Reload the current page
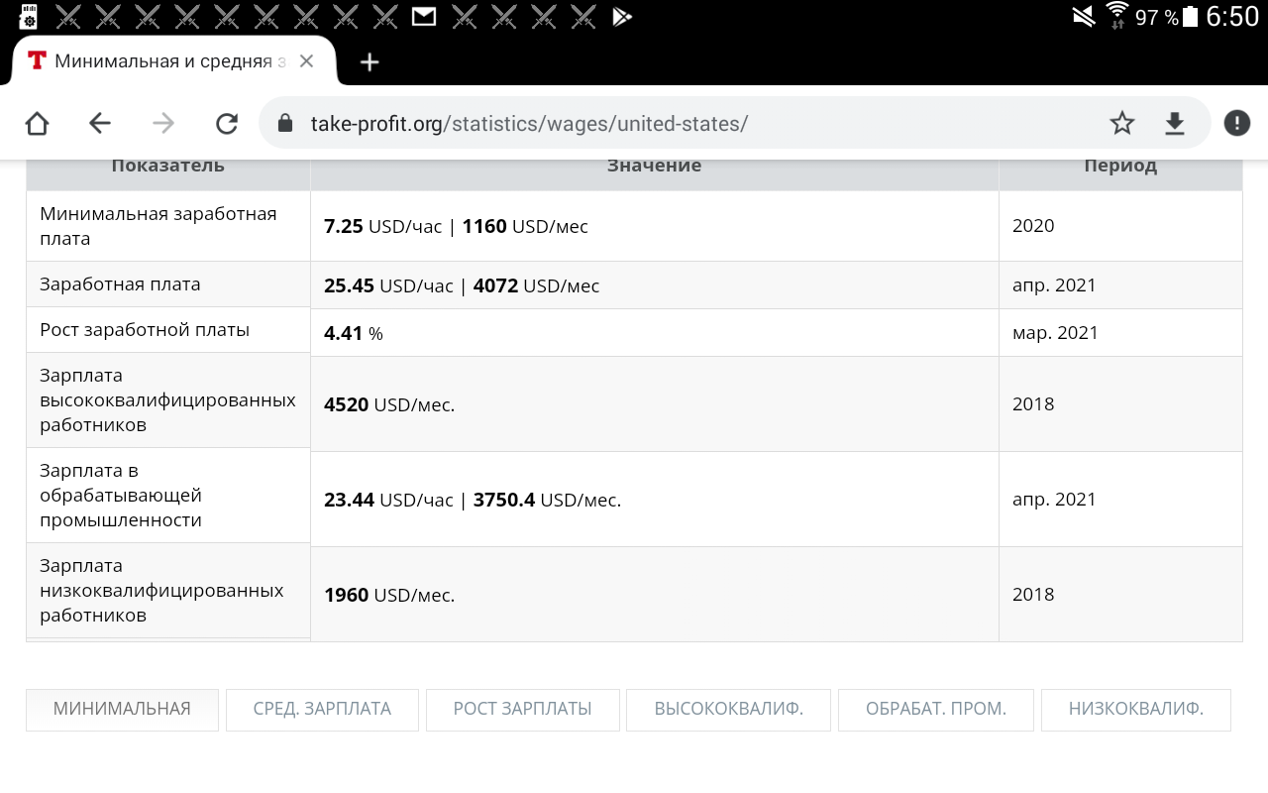 click(227, 123)
